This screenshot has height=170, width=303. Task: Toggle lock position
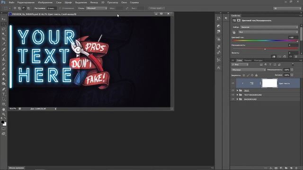(252, 75)
